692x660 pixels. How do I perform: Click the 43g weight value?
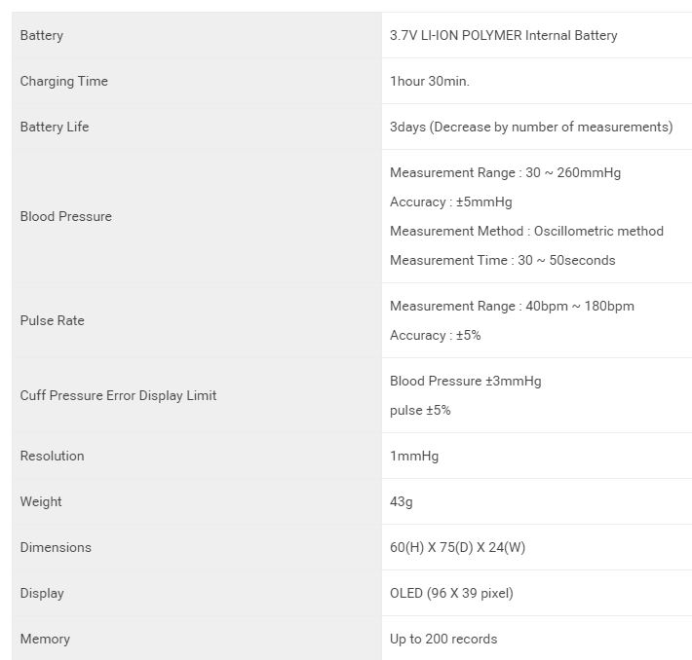pos(404,501)
